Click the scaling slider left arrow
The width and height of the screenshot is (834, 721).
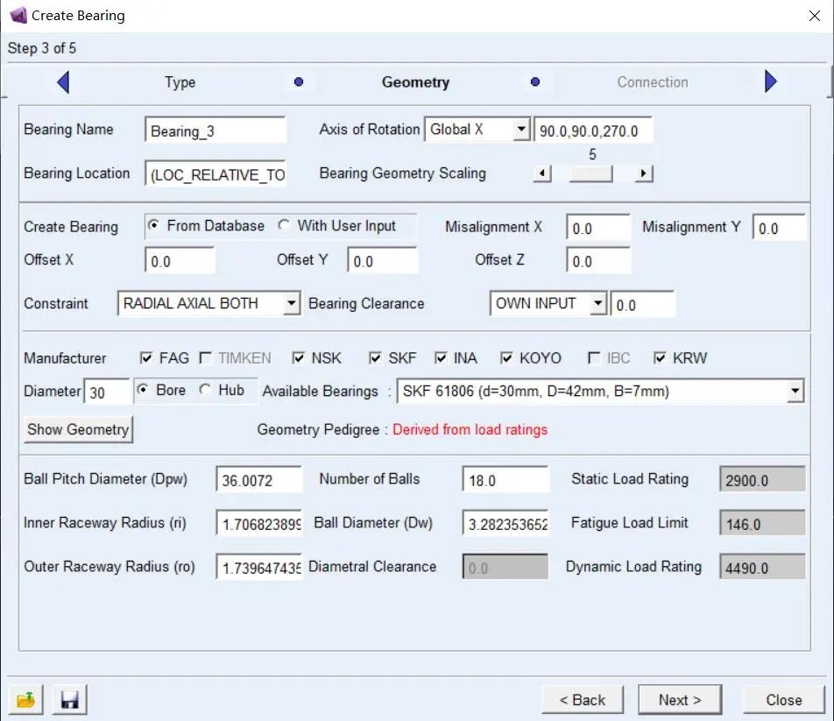tap(542, 173)
